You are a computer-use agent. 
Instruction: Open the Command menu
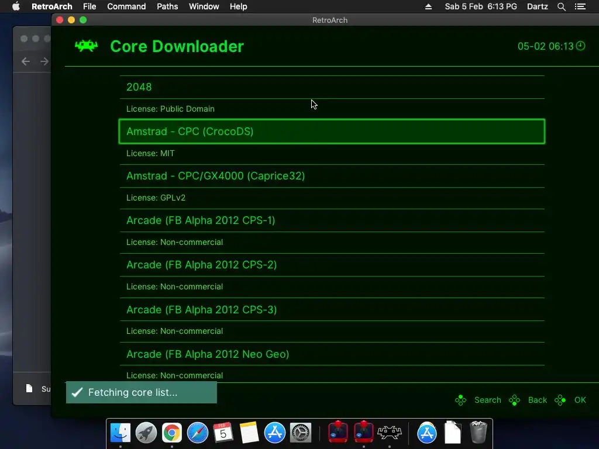point(126,6)
